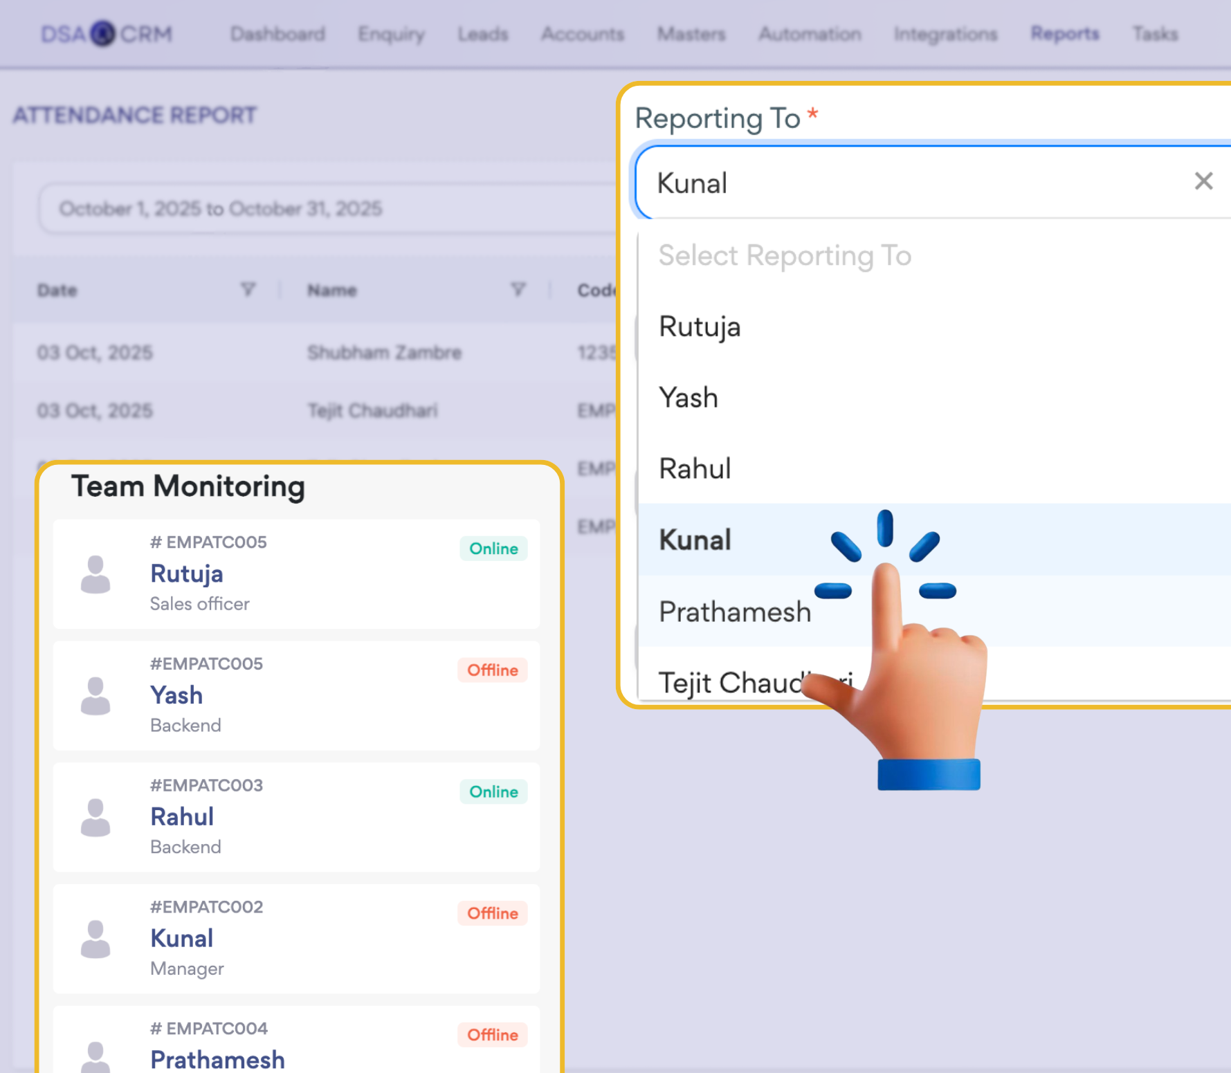1231x1073 pixels.
Task: Click Kunal's name in Team Monitoring
Action: 182,938
